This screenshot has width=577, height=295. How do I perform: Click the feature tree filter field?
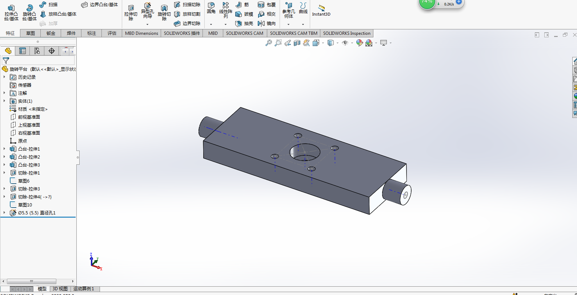(x=38, y=61)
